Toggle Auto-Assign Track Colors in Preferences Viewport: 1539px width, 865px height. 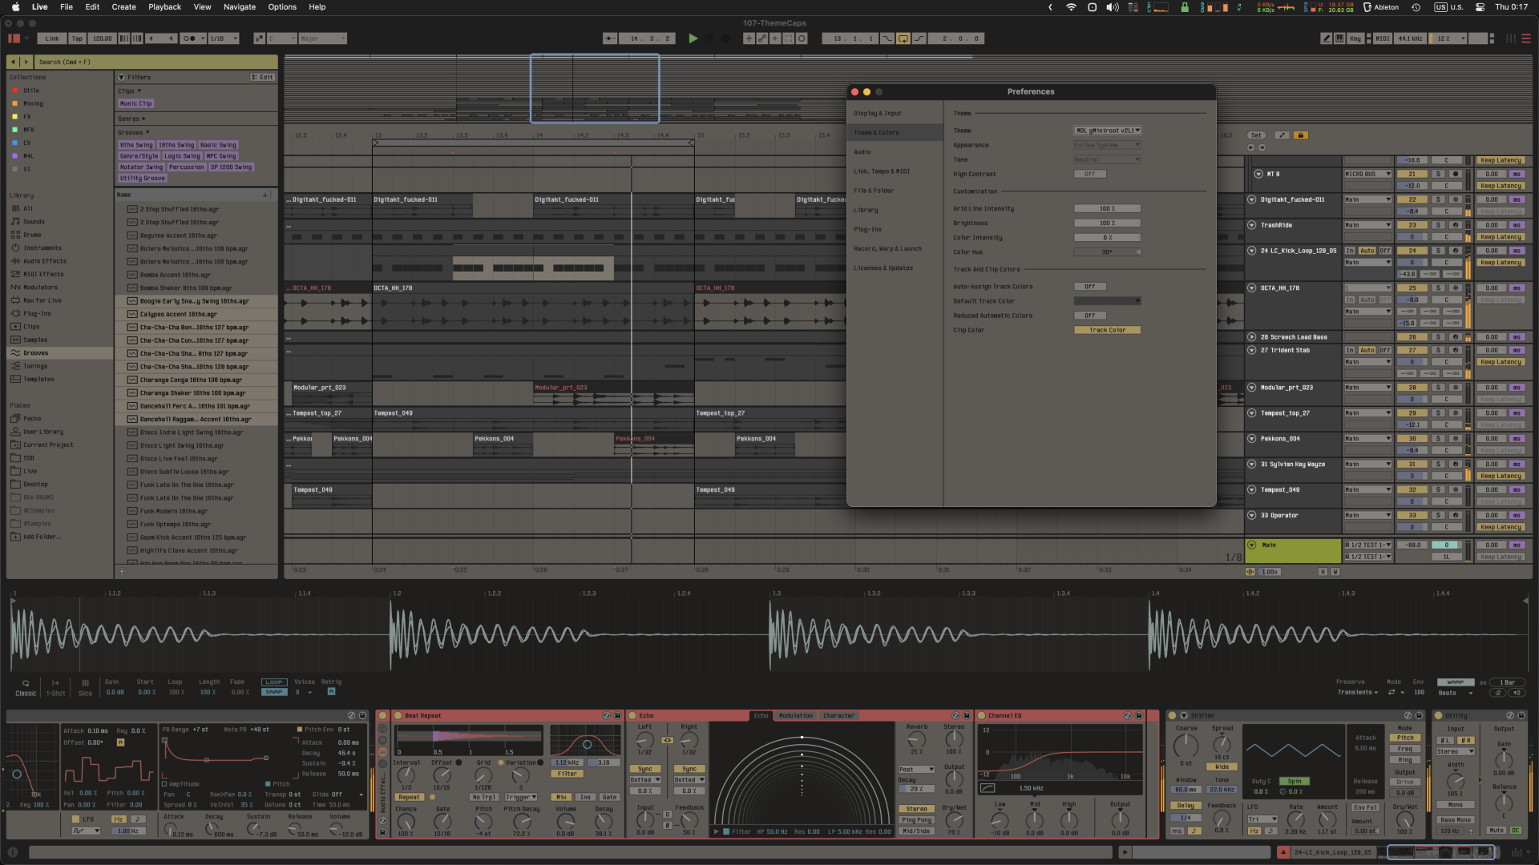[x=1090, y=286]
